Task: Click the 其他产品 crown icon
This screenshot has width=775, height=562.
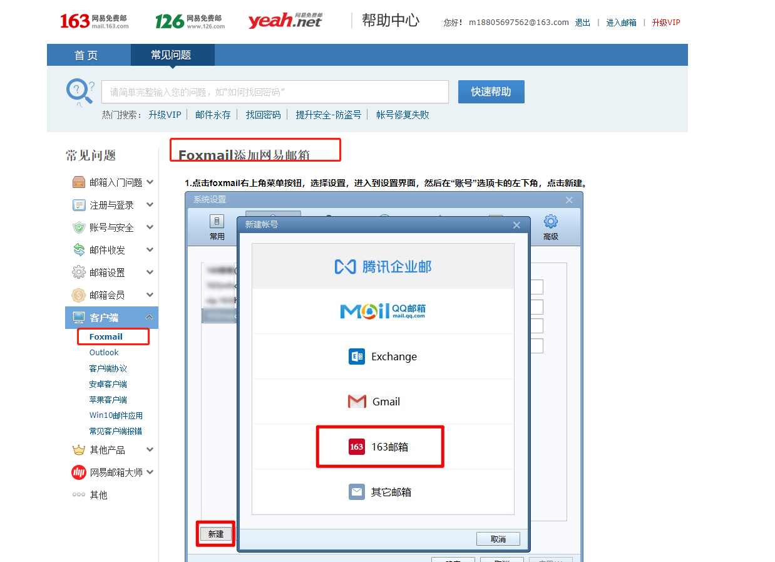Action: pyautogui.click(x=79, y=450)
